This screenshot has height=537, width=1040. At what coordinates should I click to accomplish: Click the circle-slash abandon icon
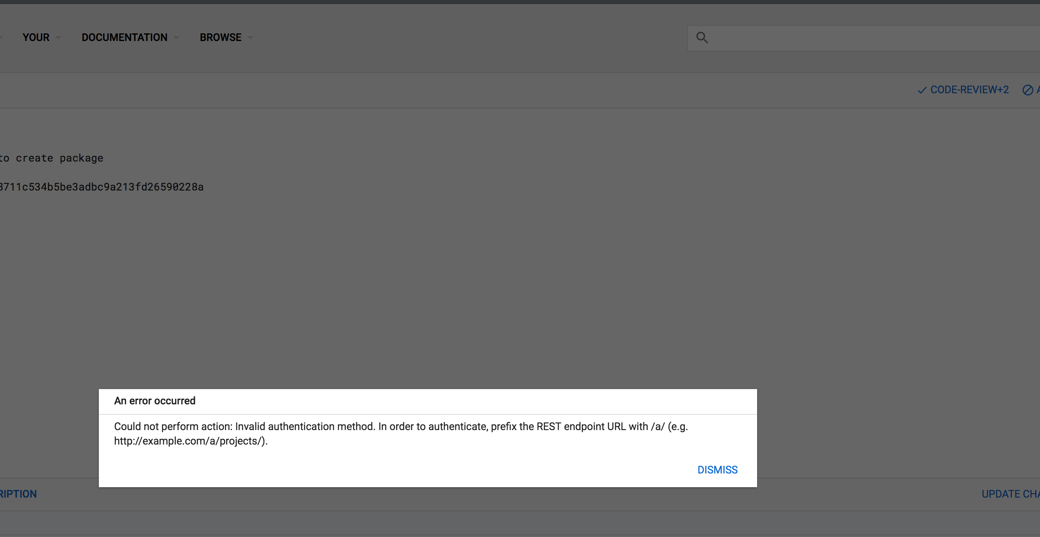(1028, 90)
